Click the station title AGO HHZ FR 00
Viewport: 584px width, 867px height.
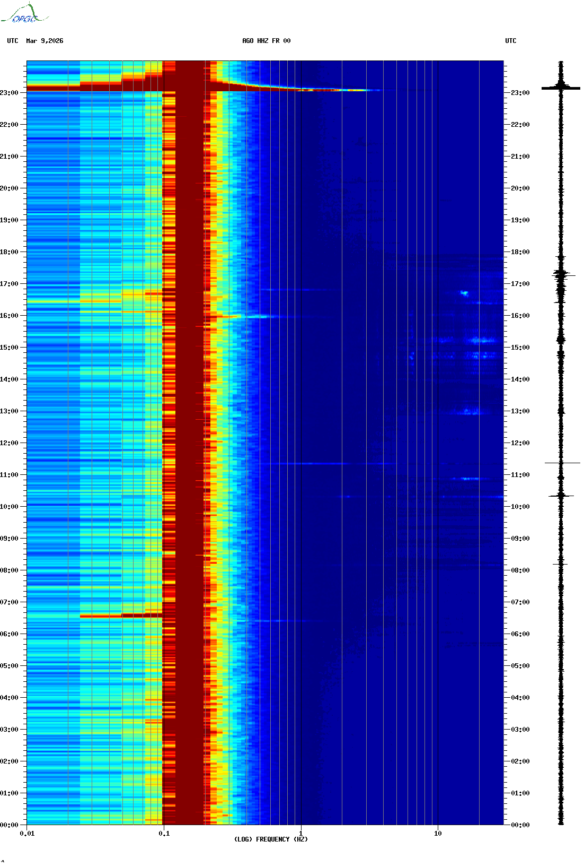point(267,41)
